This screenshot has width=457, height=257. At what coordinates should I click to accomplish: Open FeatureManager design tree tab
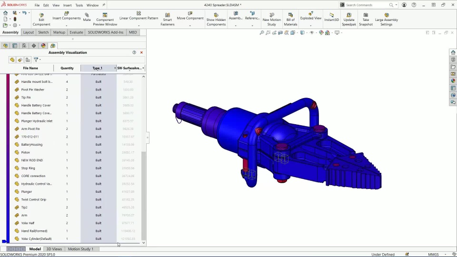tap(5, 46)
